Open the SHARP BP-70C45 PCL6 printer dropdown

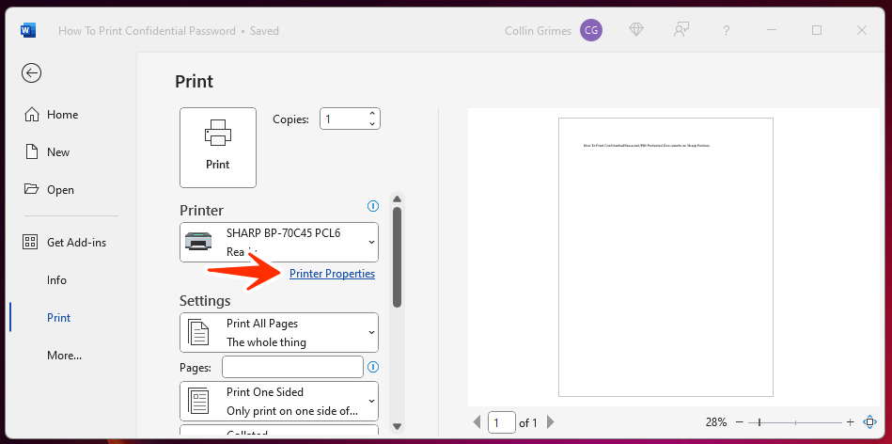[x=279, y=242]
